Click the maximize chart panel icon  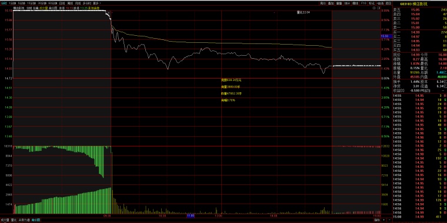(379, 8)
